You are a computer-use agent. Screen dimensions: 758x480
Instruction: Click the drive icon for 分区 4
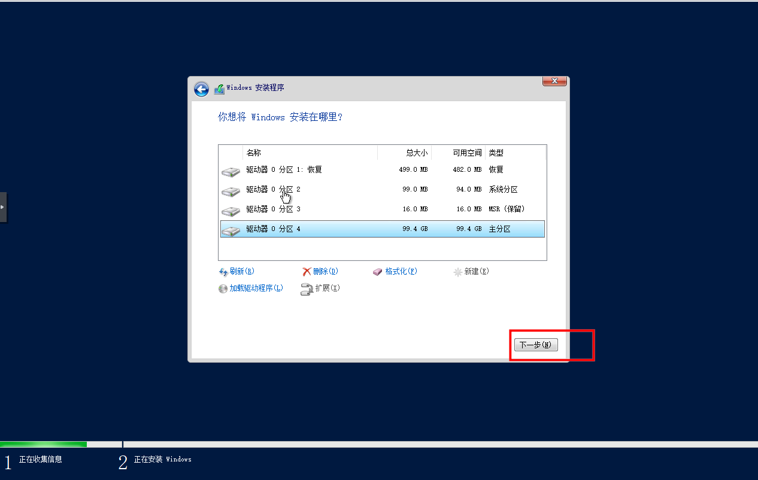(231, 230)
